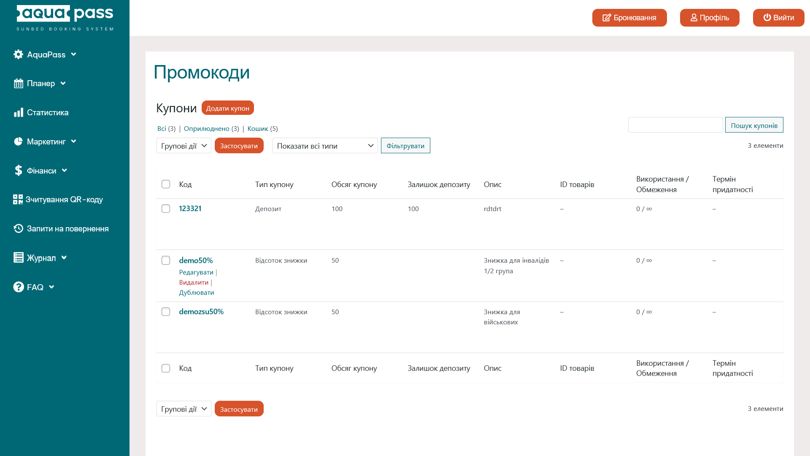
Task: Click the pie chart Маркетинг icon
Action: click(18, 141)
